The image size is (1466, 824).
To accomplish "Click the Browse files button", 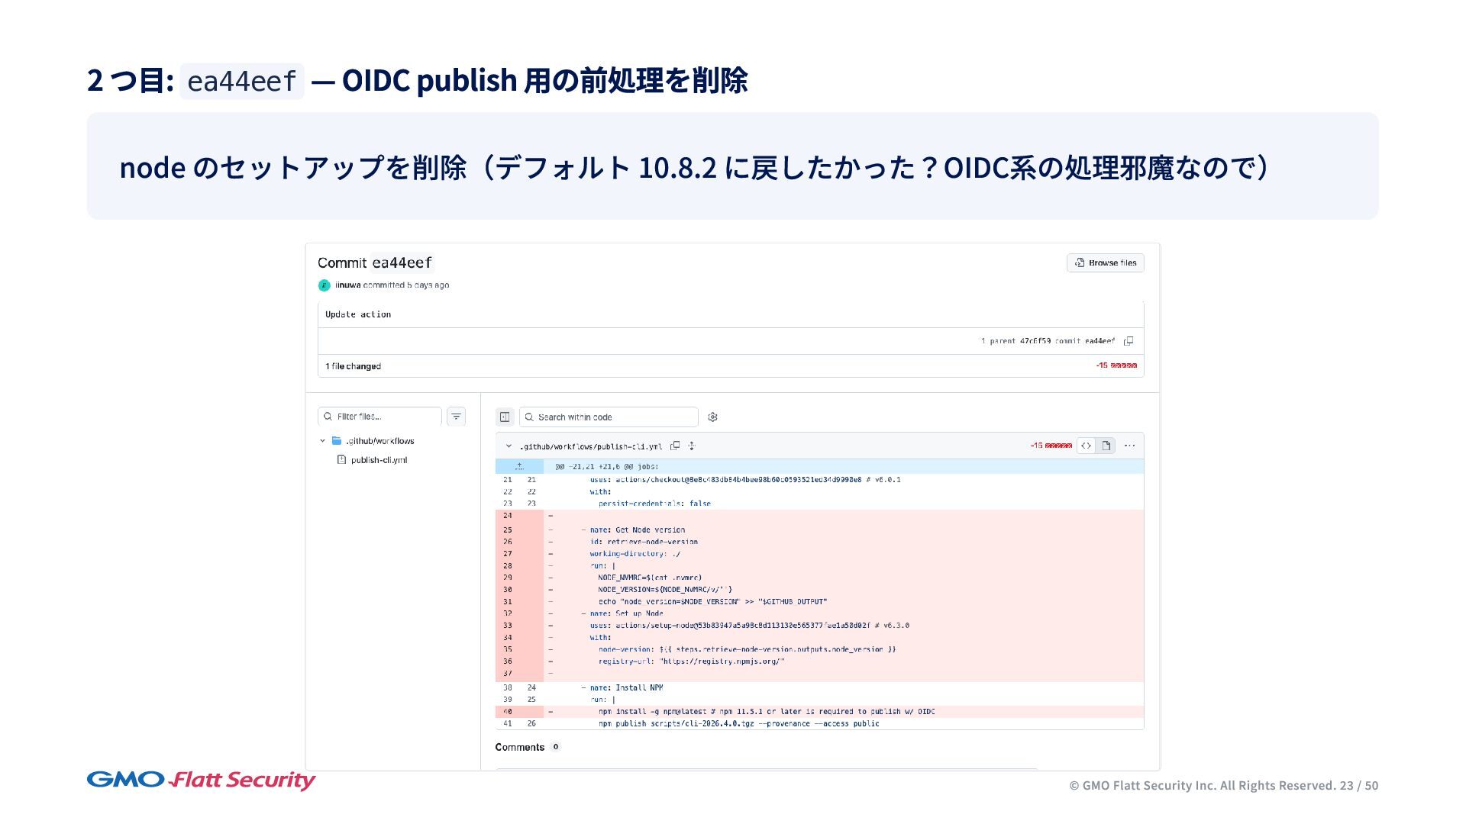I will click(x=1105, y=262).
